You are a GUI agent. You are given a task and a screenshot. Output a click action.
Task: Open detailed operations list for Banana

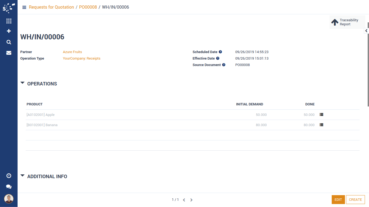(321, 125)
